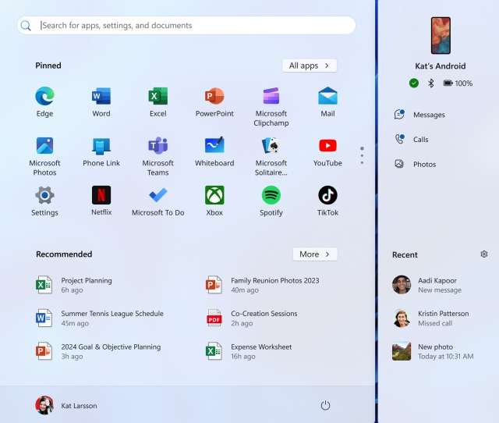Open the Spotify app

point(271,201)
